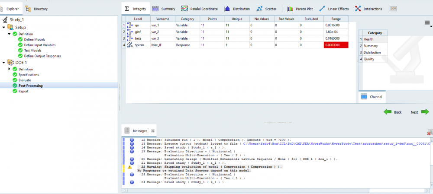Click the Next arrow button

(x=420, y=112)
